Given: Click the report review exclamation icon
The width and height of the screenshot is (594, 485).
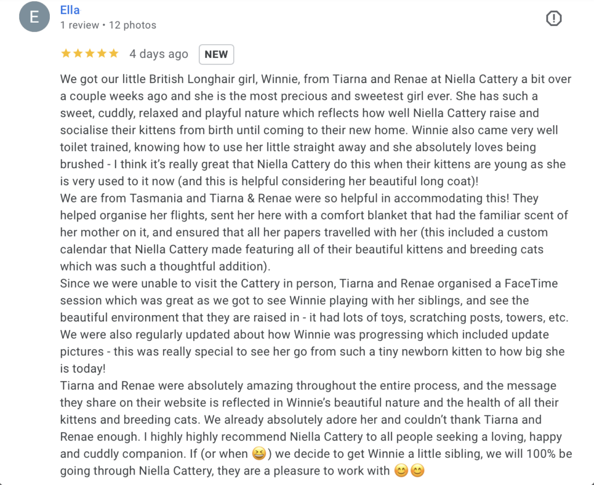Looking at the screenshot, I should point(554,19).
